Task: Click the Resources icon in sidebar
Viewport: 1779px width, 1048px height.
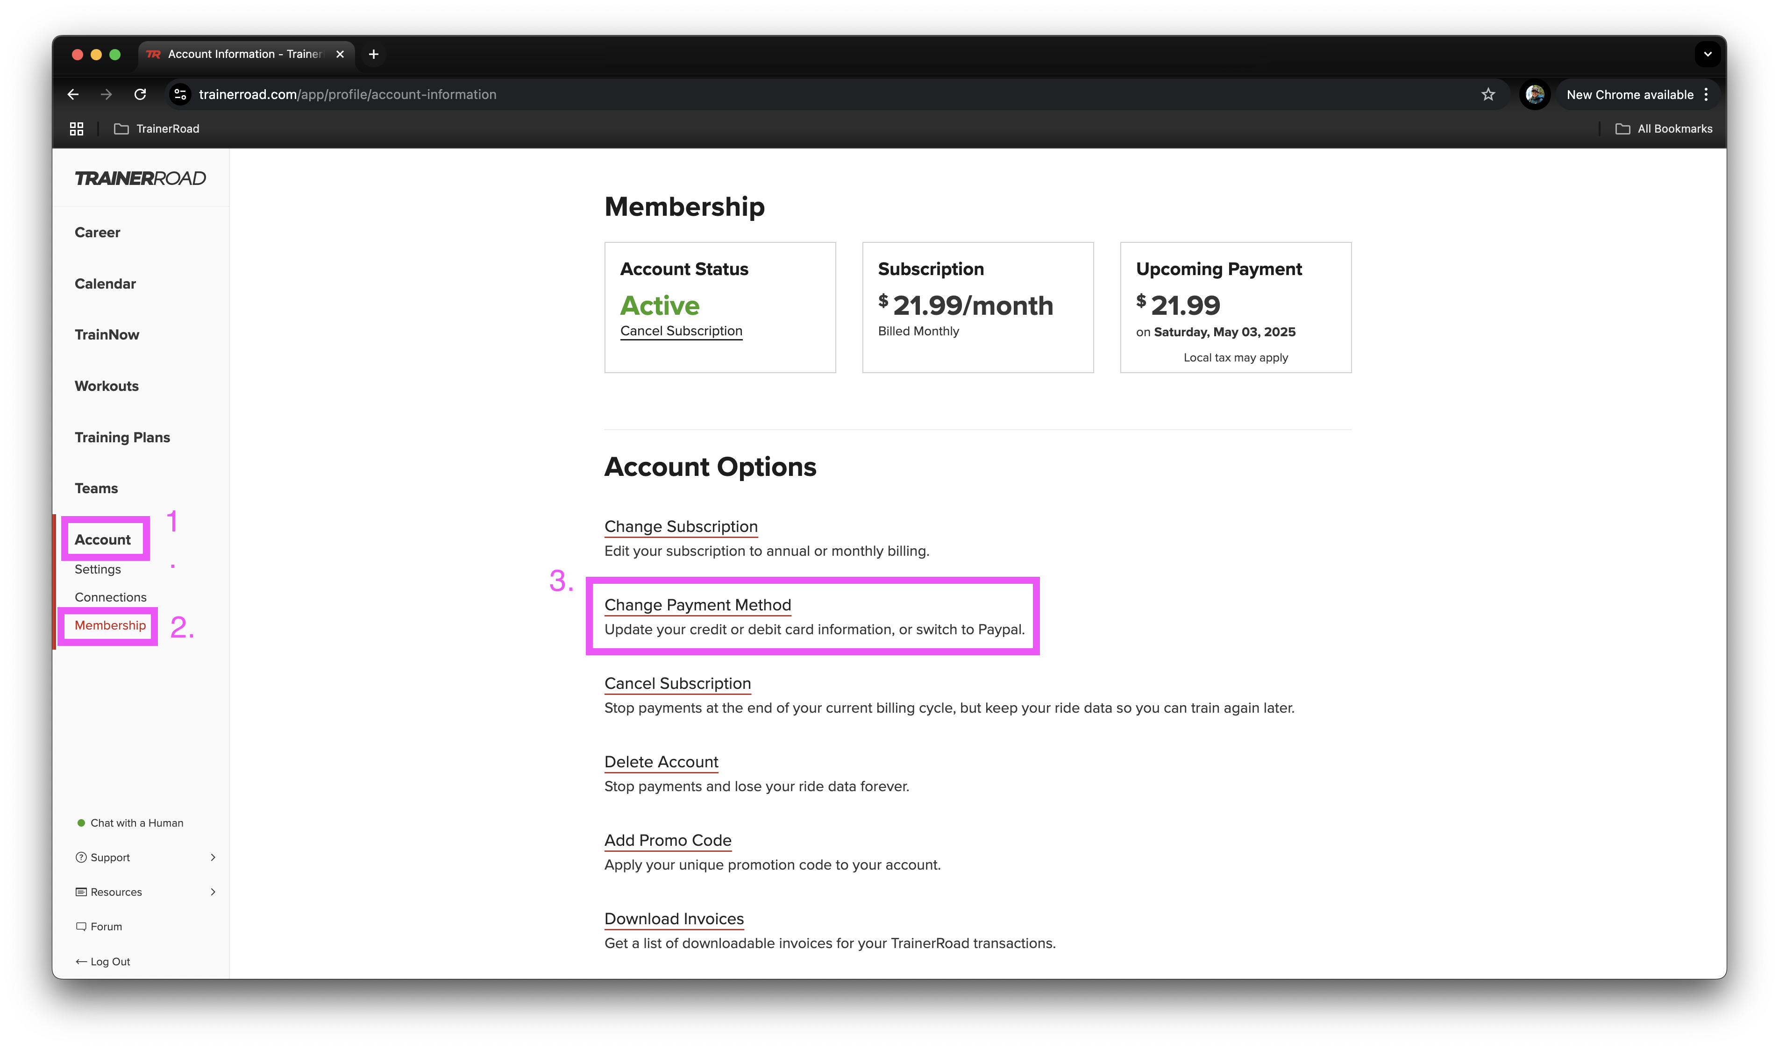Action: [x=80, y=892]
